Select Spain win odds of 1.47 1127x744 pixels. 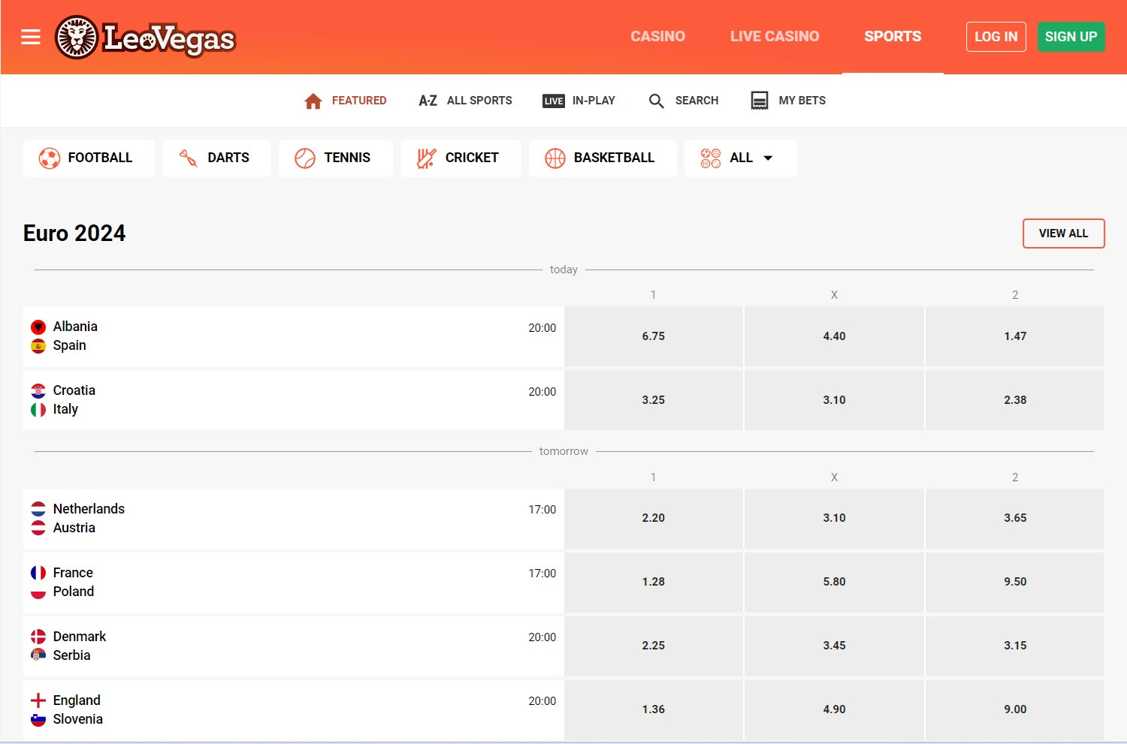point(1014,336)
